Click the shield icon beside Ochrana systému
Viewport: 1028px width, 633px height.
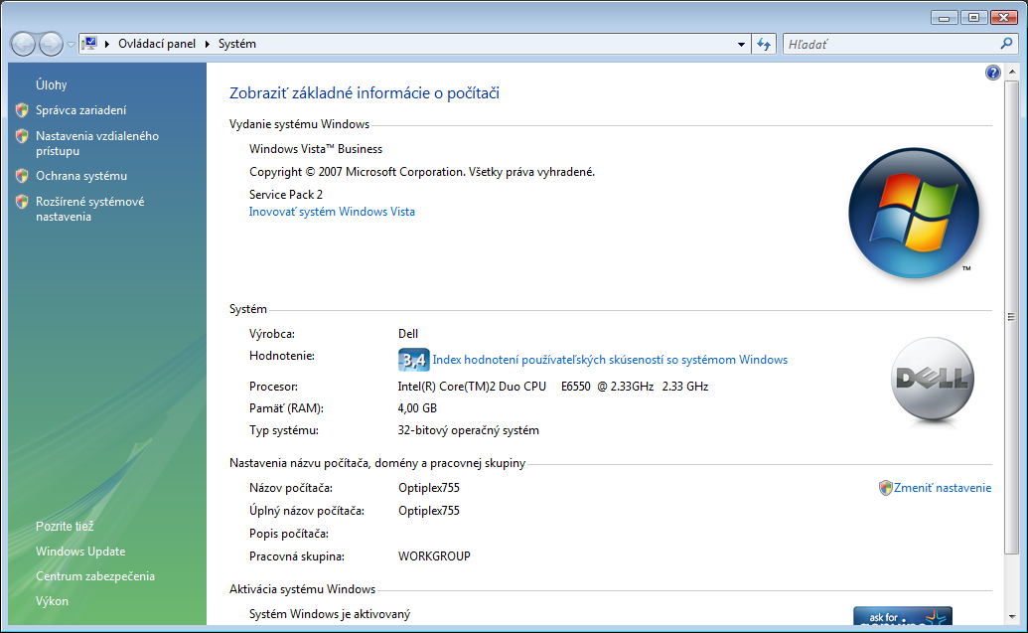point(22,176)
